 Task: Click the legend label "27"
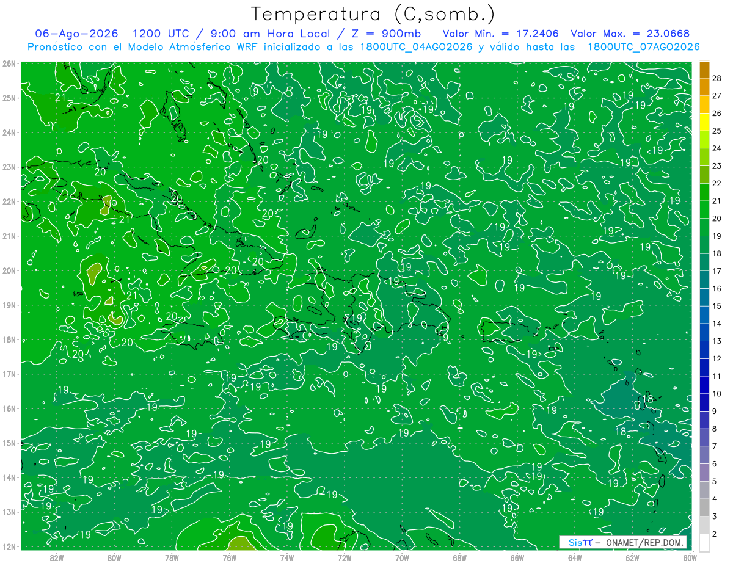(x=717, y=96)
